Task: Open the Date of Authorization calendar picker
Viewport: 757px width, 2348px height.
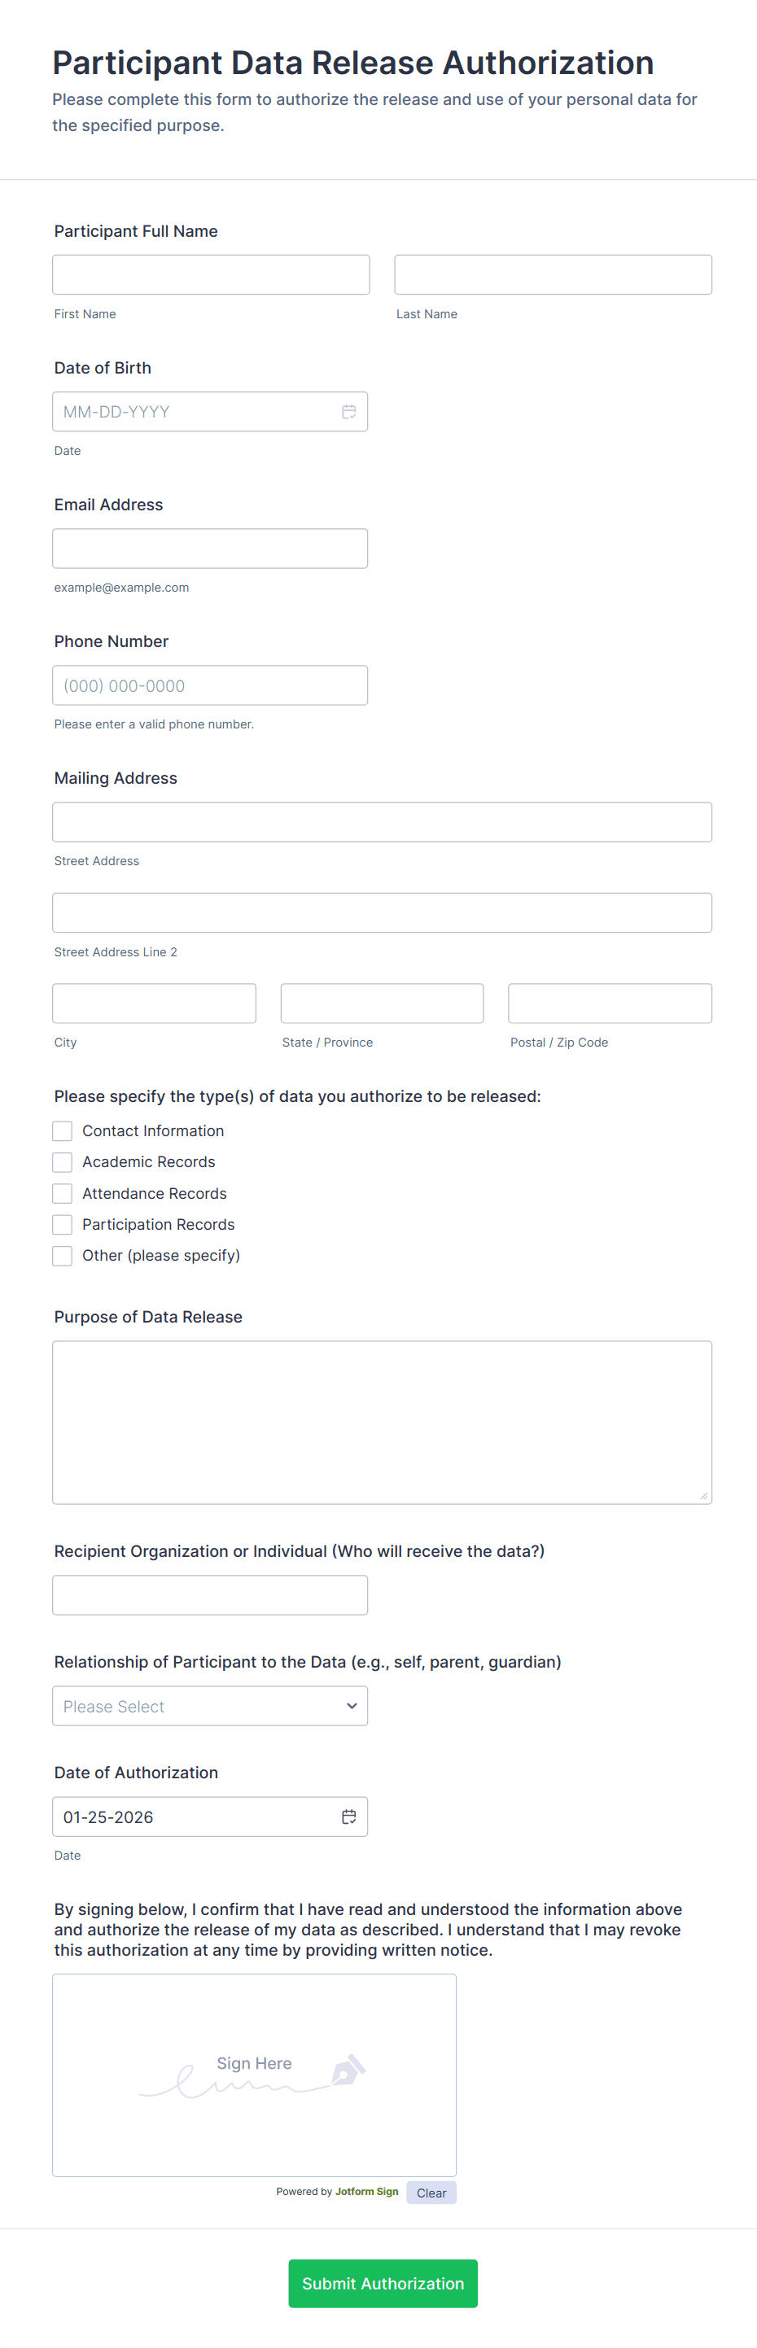Action: [x=349, y=1817]
